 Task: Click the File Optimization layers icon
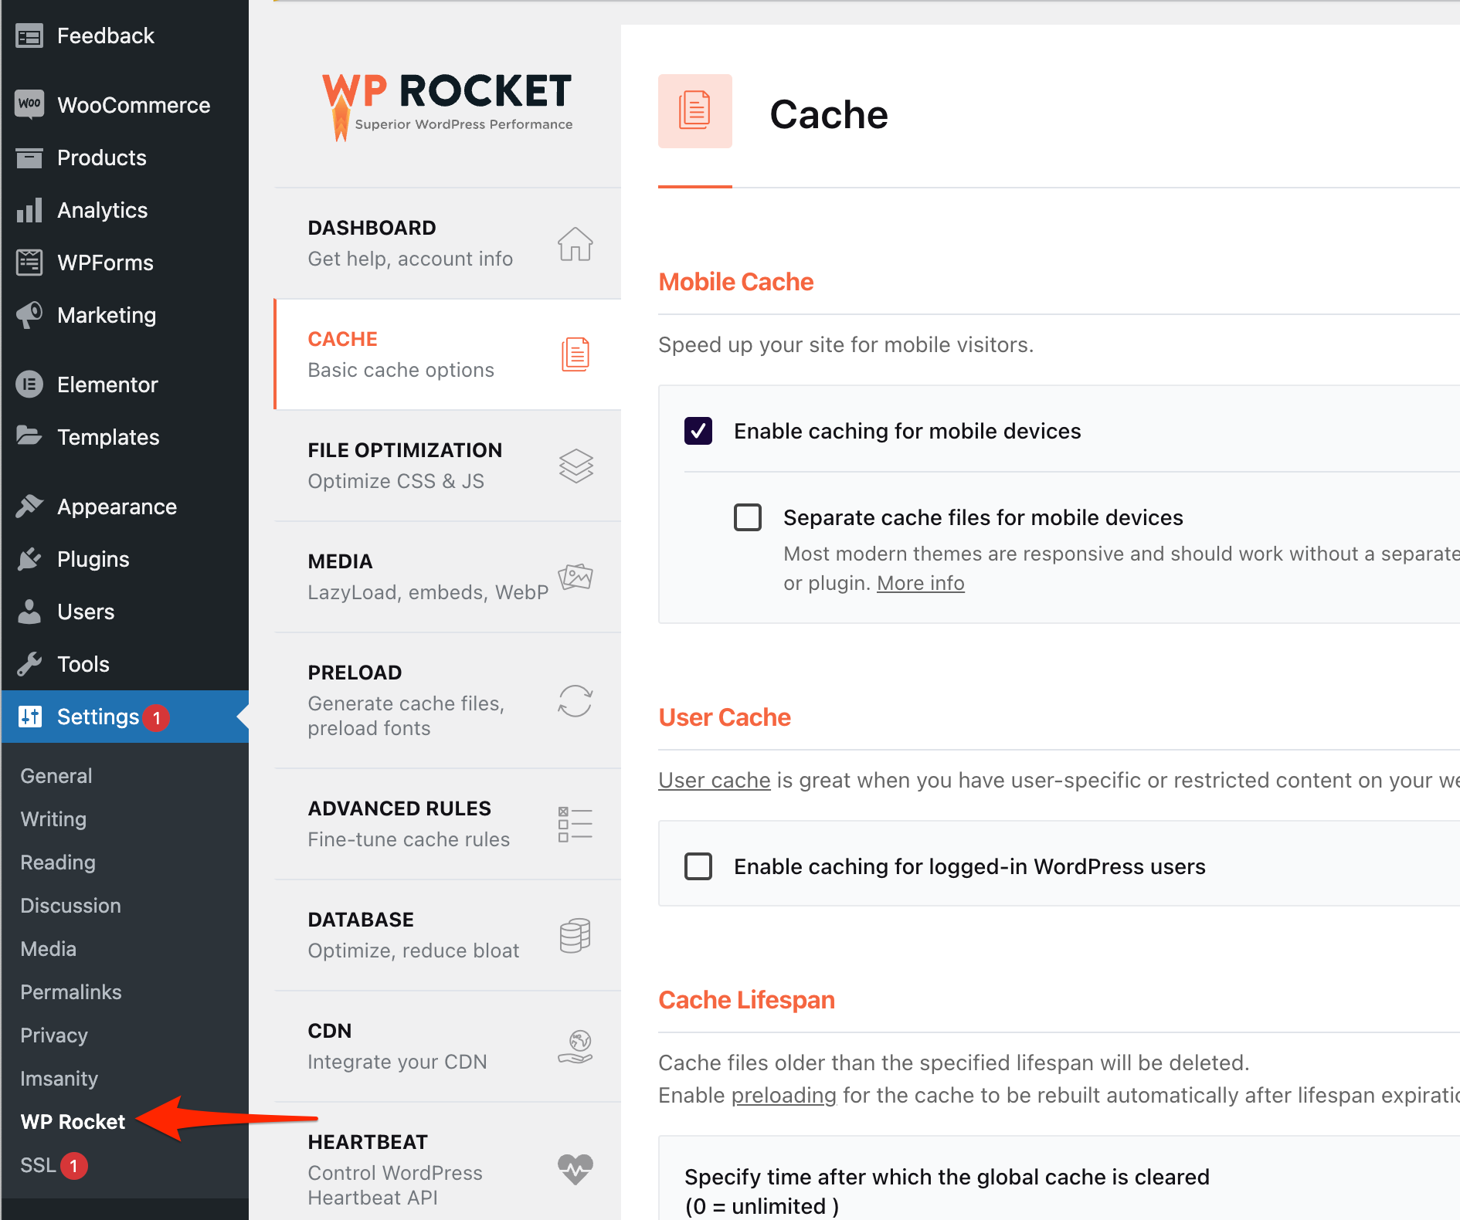[x=576, y=466]
